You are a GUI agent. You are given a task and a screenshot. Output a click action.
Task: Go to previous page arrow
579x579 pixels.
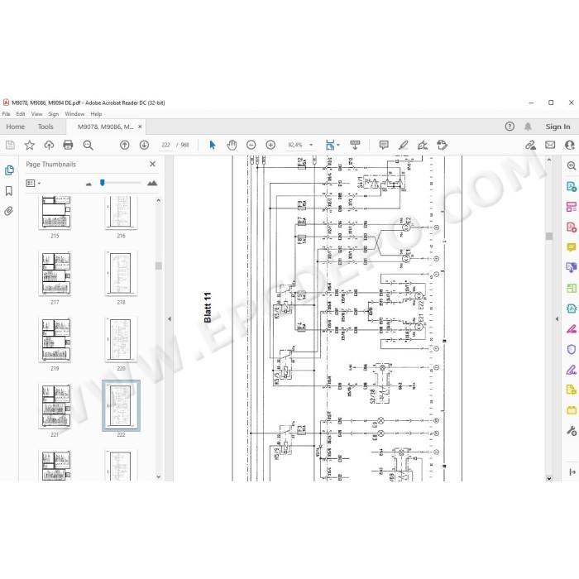(125, 145)
